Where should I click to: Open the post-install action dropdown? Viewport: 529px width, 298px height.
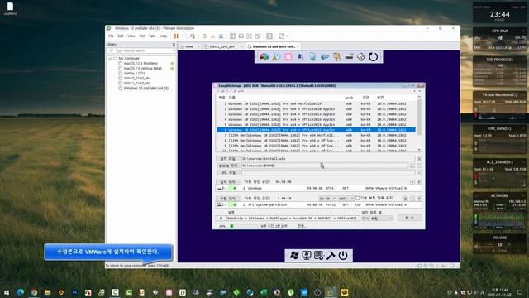point(377,219)
